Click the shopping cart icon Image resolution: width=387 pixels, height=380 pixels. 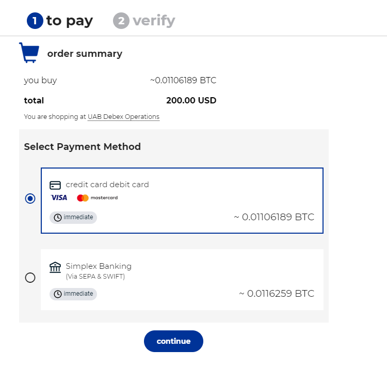[x=29, y=53]
